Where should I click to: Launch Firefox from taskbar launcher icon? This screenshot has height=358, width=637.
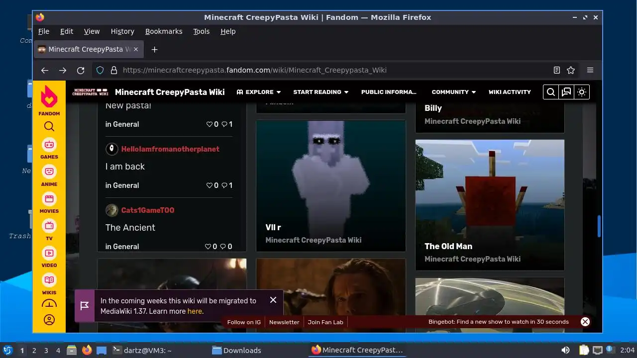87,350
